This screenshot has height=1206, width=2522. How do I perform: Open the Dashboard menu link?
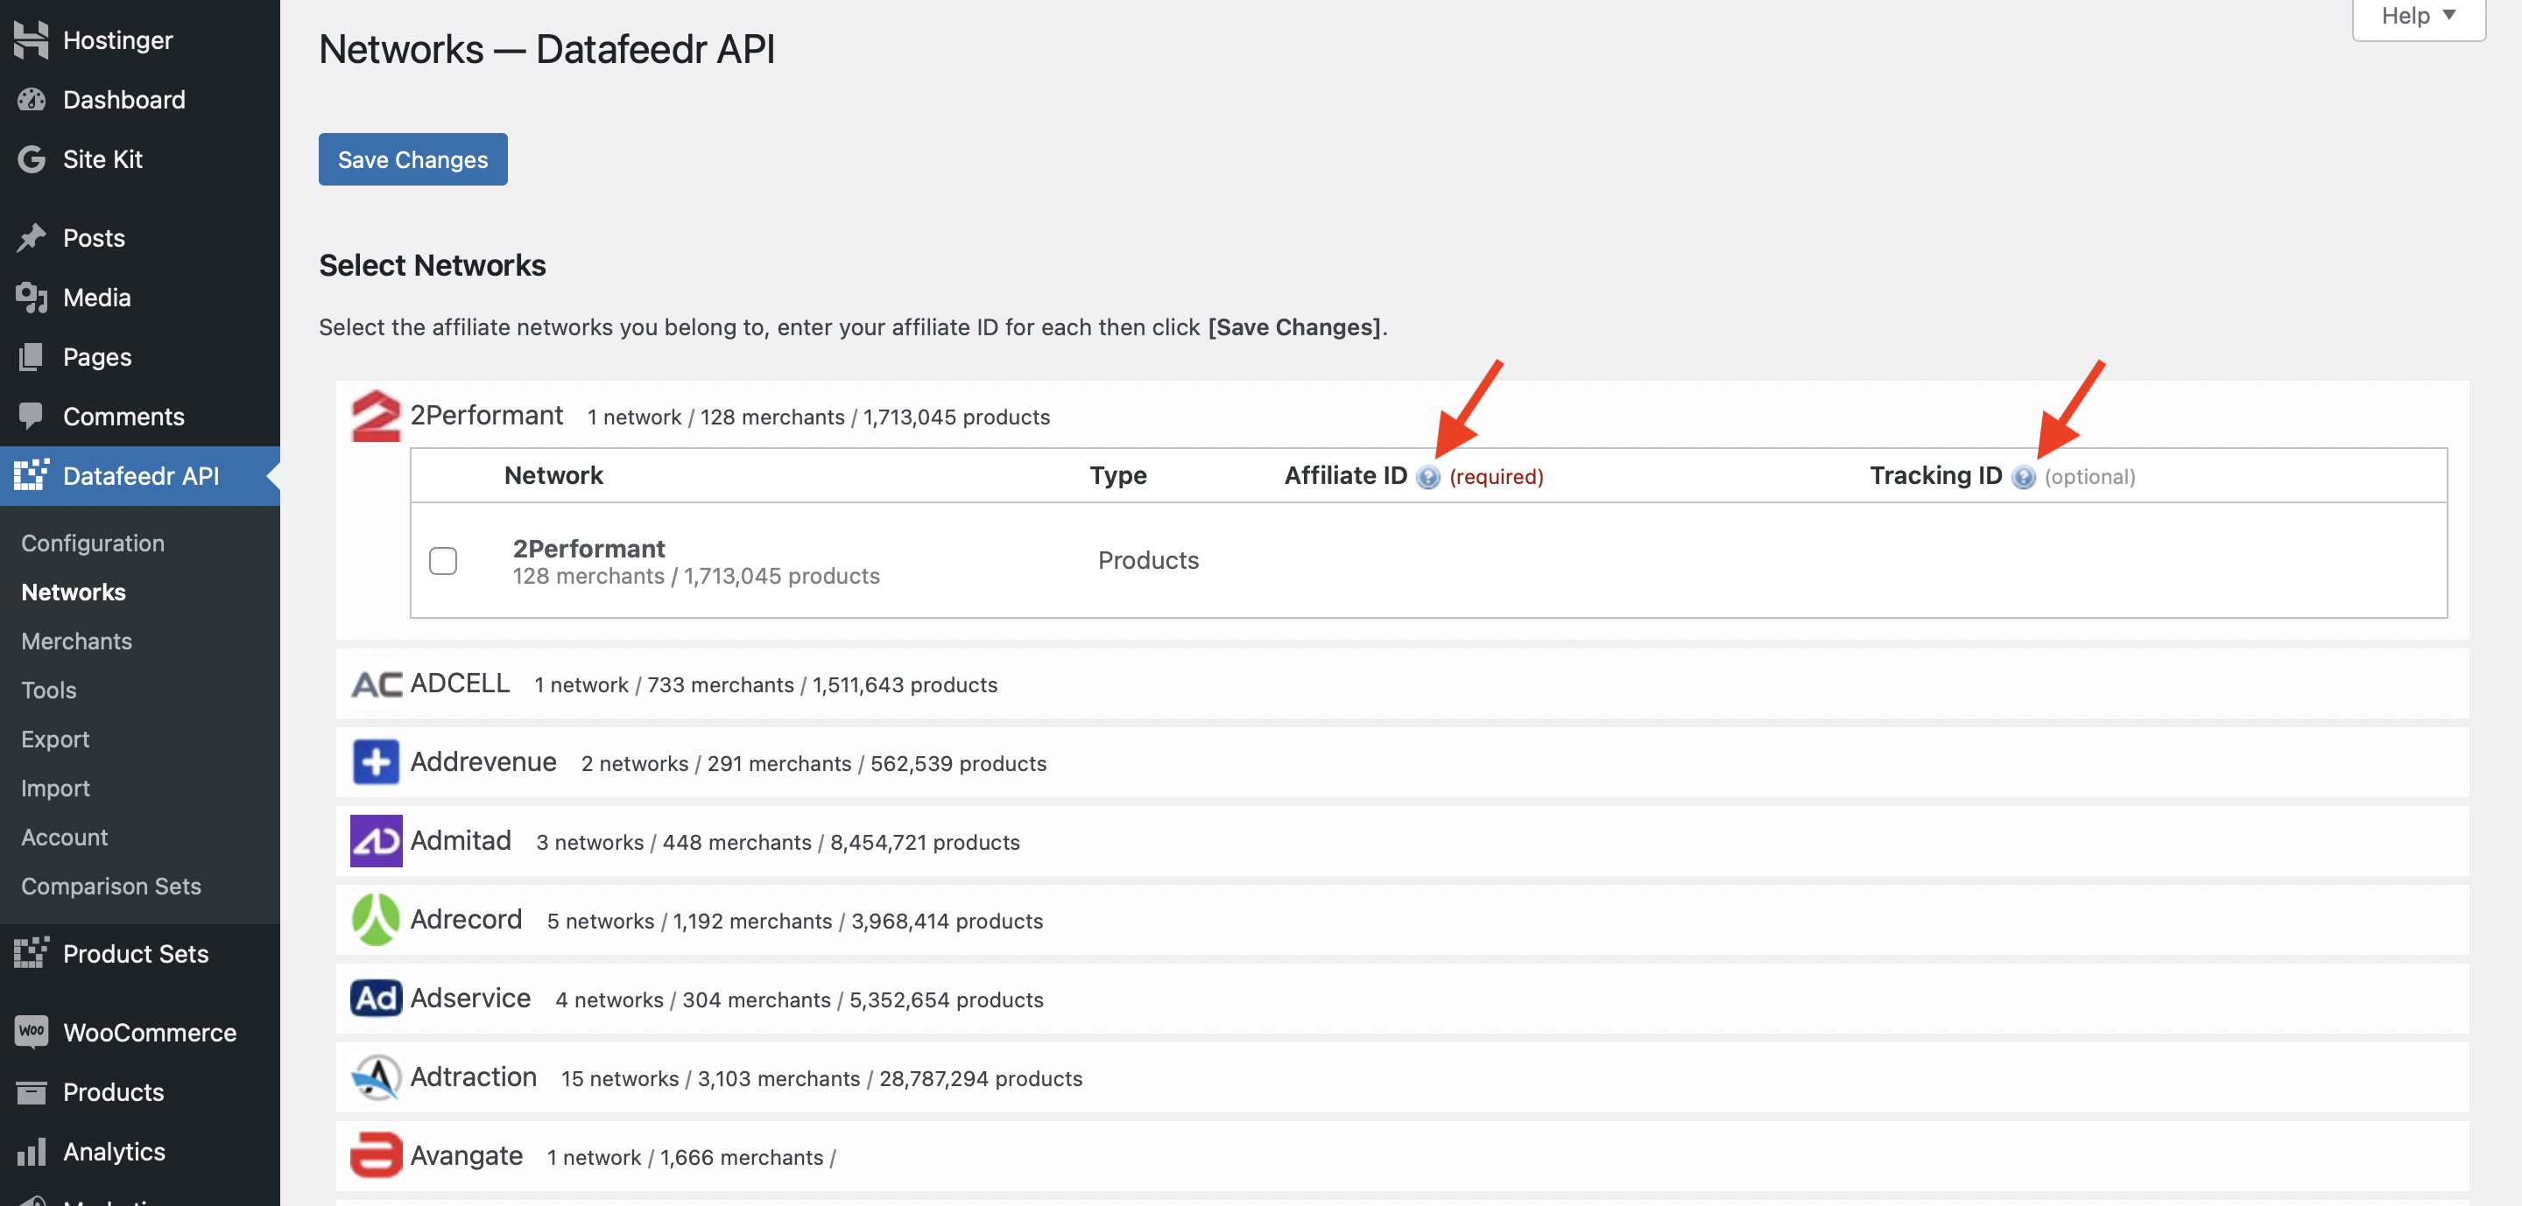pyautogui.click(x=140, y=100)
